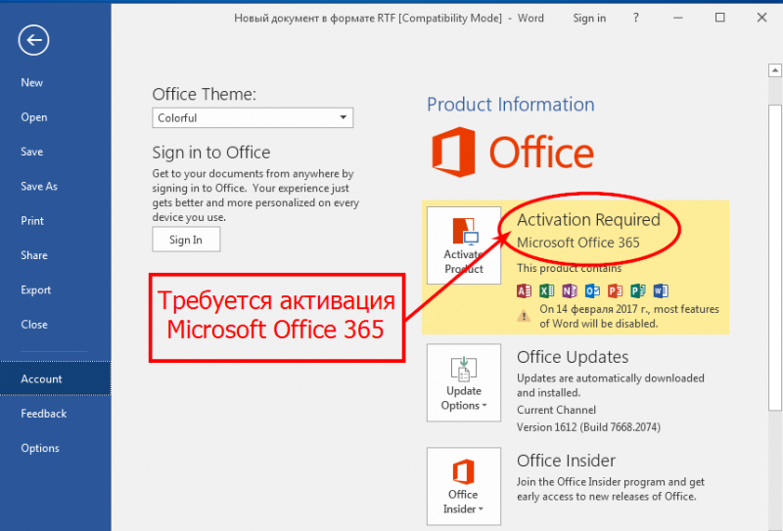Viewport: 783px width, 531px height.
Task: Click the Microsoft Office 365 product text
Action: 577,243
